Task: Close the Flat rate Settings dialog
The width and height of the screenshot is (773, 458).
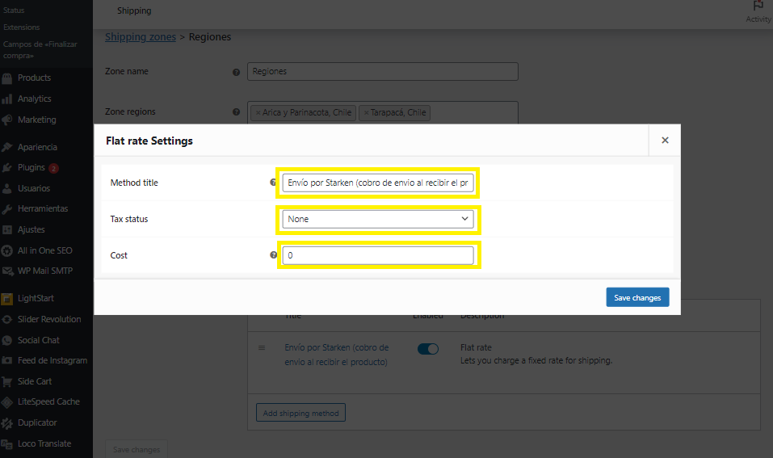Action: 665,140
